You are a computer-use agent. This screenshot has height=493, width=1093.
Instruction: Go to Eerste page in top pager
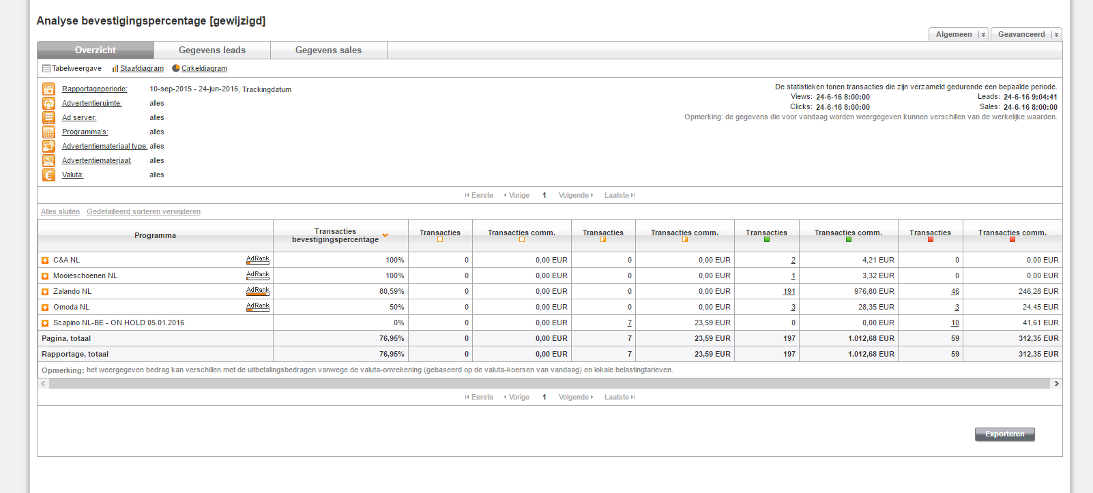click(x=479, y=196)
